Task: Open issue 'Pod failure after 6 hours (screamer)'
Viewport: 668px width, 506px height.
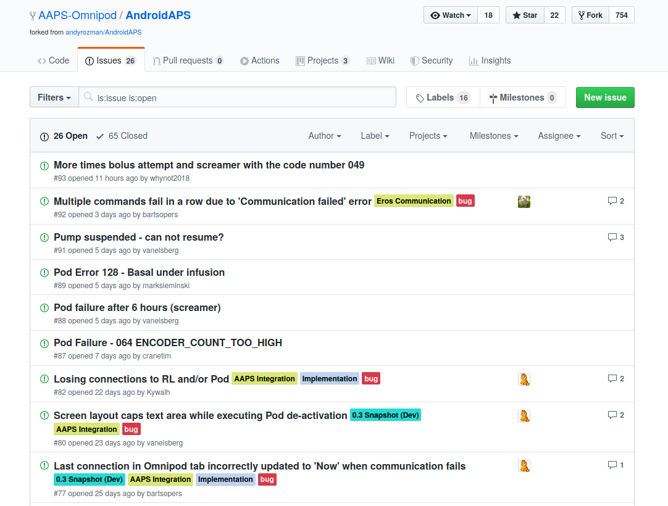Action: pos(137,307)
